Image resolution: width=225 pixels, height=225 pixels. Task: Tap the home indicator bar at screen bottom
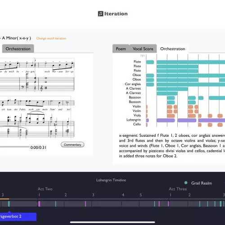pyautogui.click(x=112, y=222)
